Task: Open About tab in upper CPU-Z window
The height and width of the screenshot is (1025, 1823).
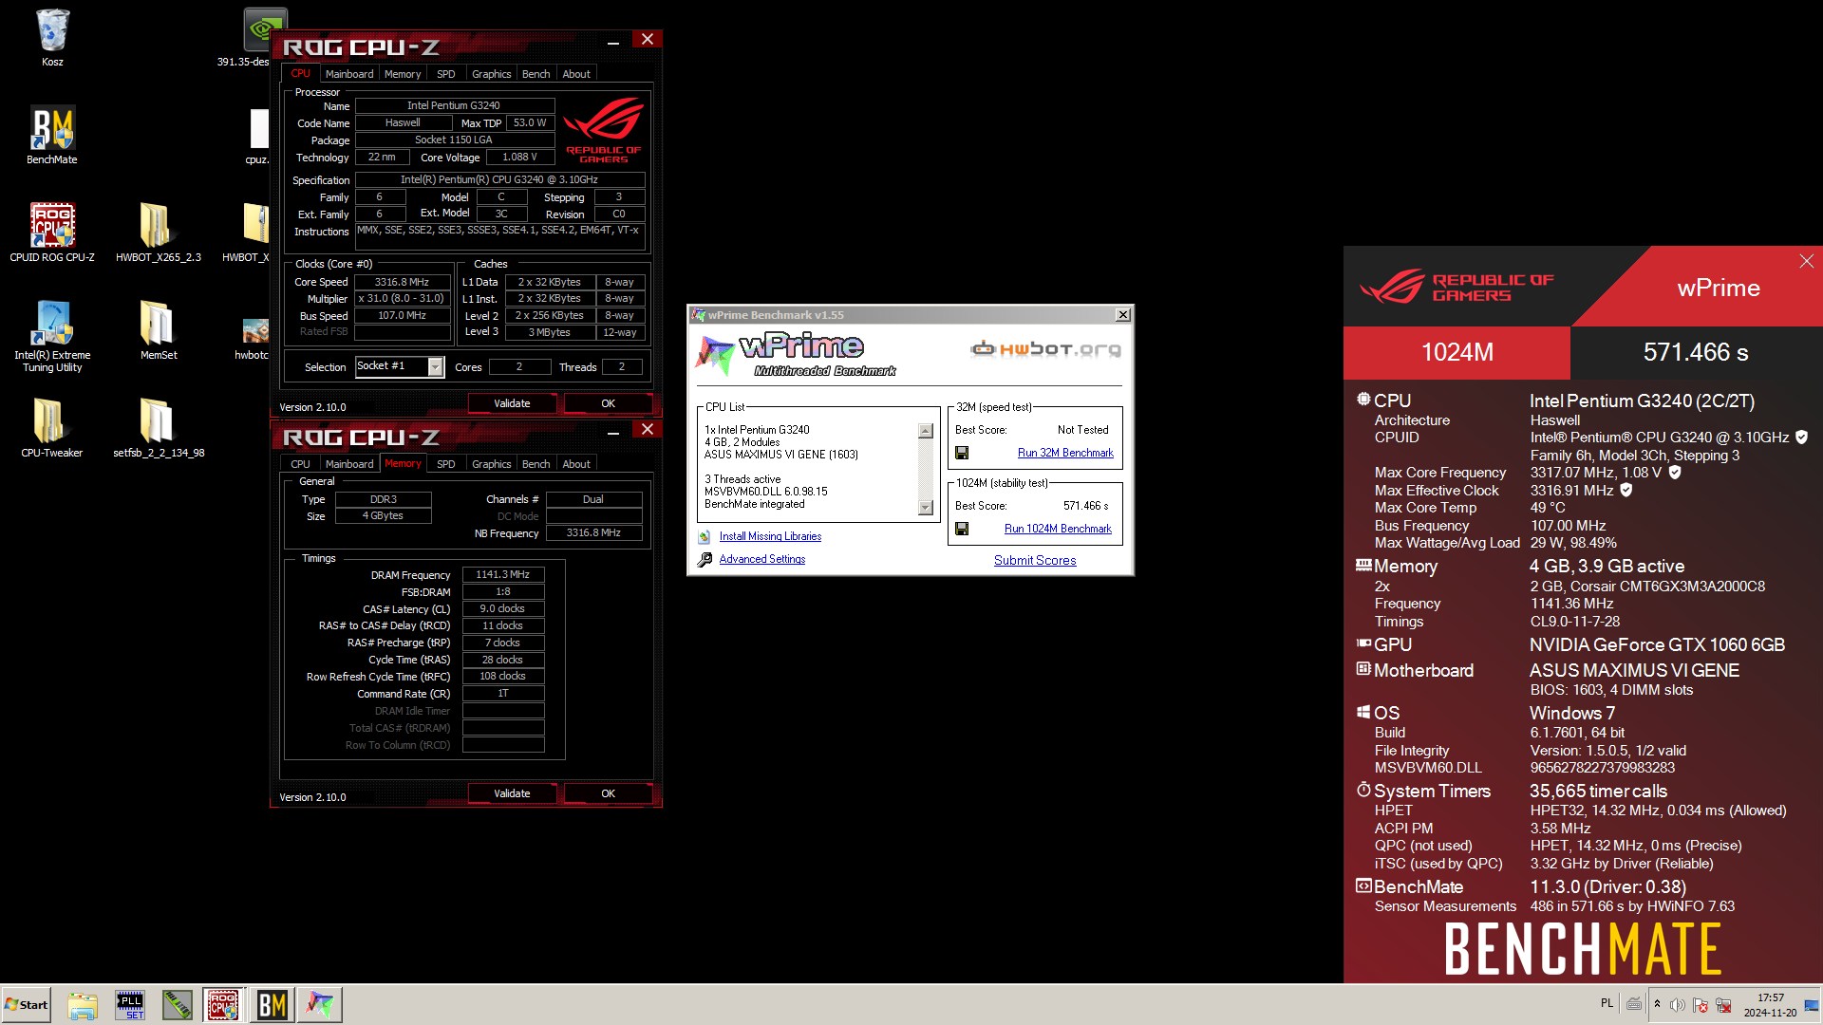Action: [x=576, y=74]
